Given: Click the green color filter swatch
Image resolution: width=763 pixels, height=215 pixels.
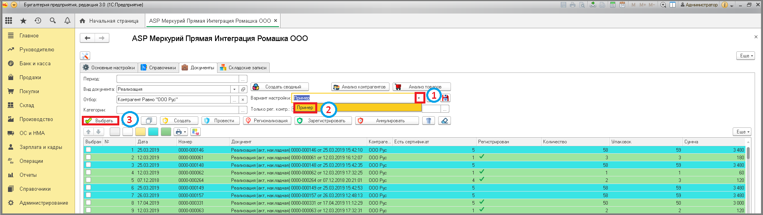Looking at the screenshot, I should 166,131.
